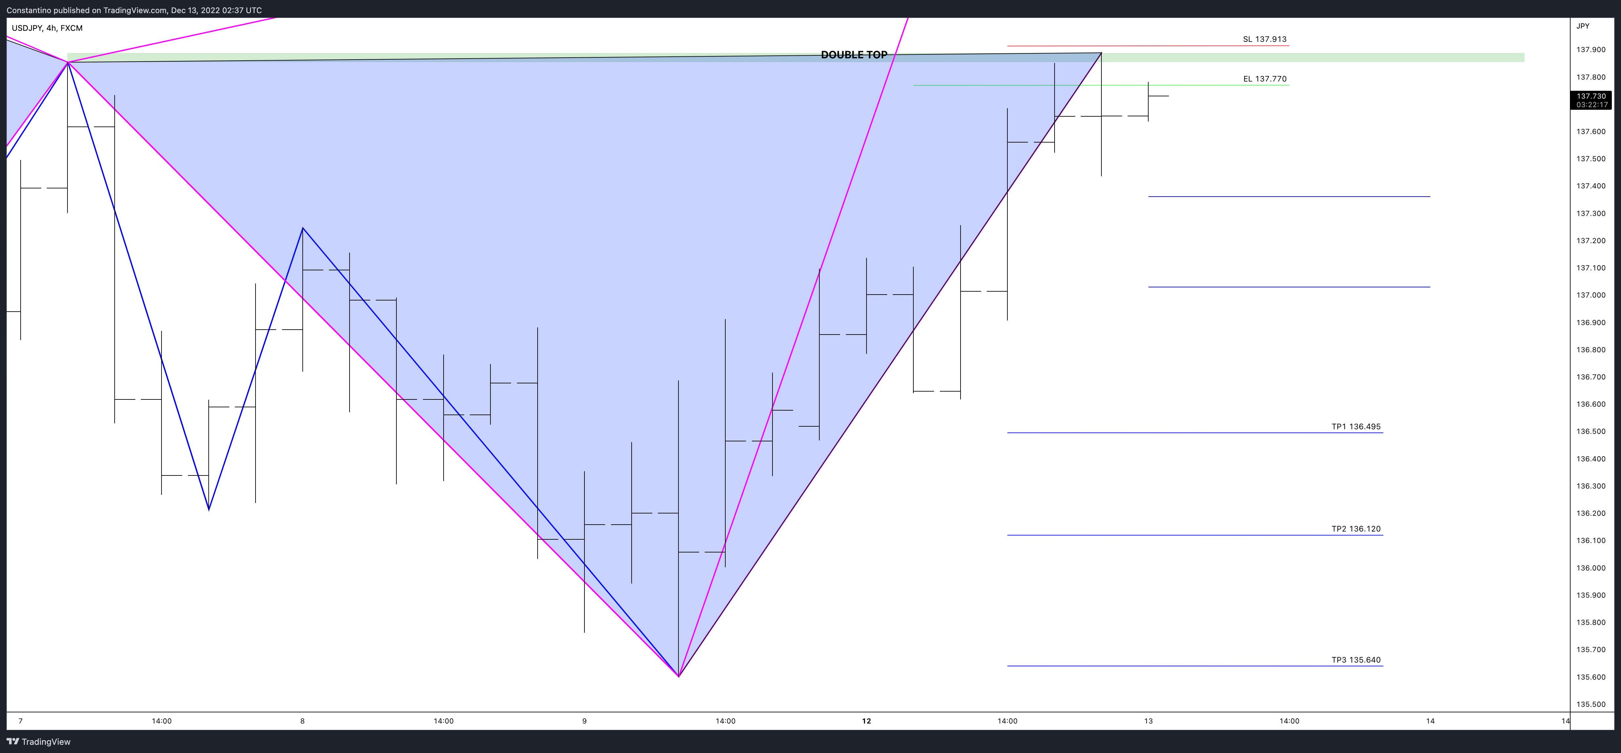1621x753 pixels.
Task: Select the SL 137.913 label
Action: tap(1264, 39)
